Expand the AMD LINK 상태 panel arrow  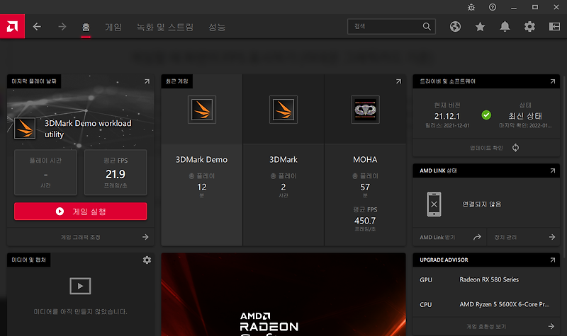[x=553, y=170]
